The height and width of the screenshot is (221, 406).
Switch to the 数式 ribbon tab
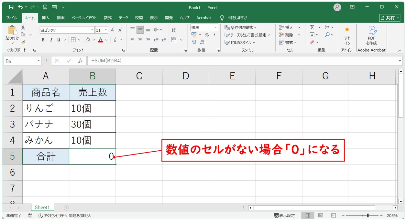tap(108, 18)
